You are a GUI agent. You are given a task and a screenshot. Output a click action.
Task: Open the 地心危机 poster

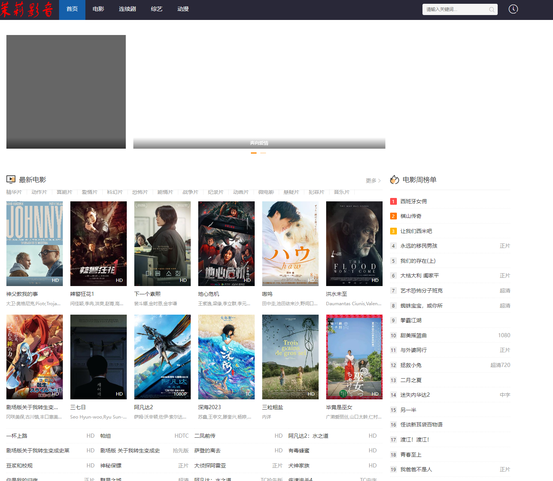point(226,244)
